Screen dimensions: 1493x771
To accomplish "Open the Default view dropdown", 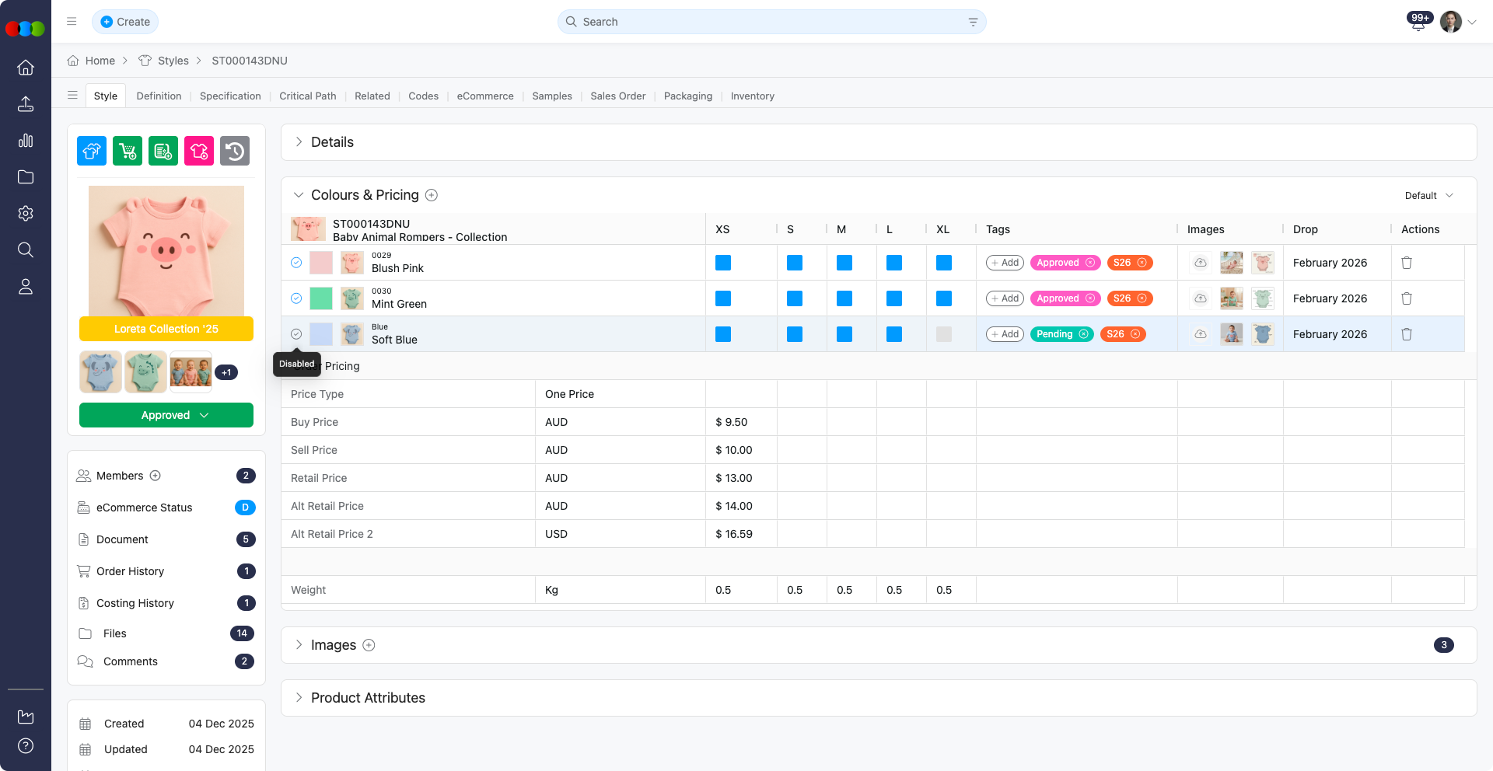I will 1428,196.
